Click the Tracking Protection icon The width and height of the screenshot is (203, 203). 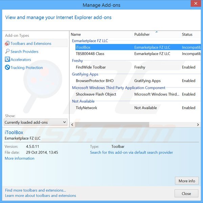7,68
